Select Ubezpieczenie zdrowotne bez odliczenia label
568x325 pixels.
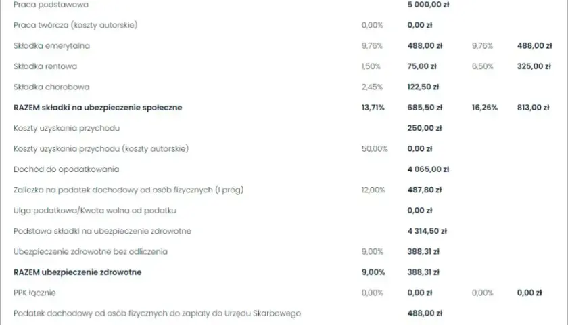click(x=91, y=252)
